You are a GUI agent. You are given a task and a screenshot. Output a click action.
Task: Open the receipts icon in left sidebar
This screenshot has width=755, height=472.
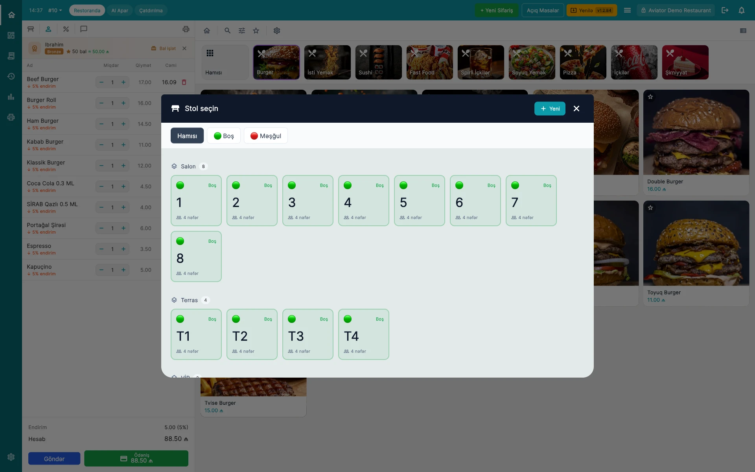click(x=11, y=56)
